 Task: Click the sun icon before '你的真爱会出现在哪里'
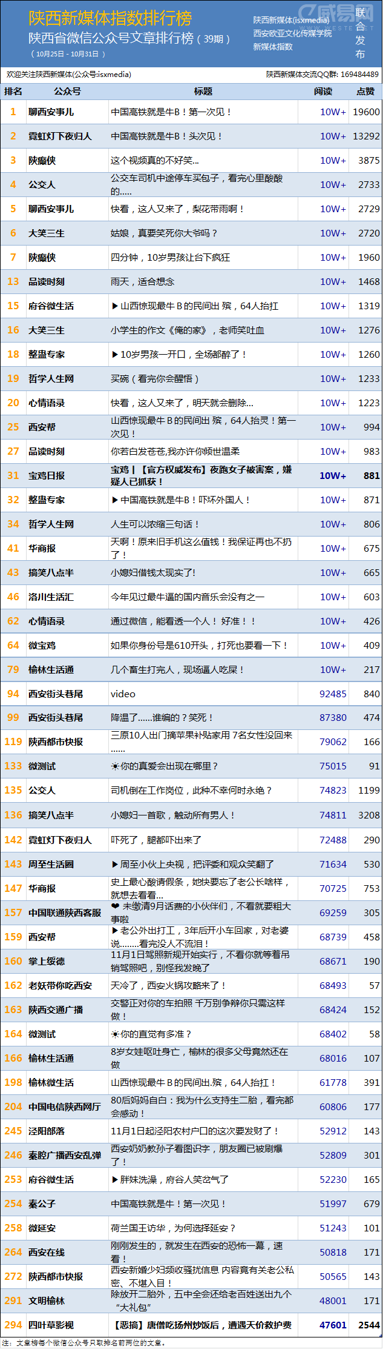coord(115,766)
